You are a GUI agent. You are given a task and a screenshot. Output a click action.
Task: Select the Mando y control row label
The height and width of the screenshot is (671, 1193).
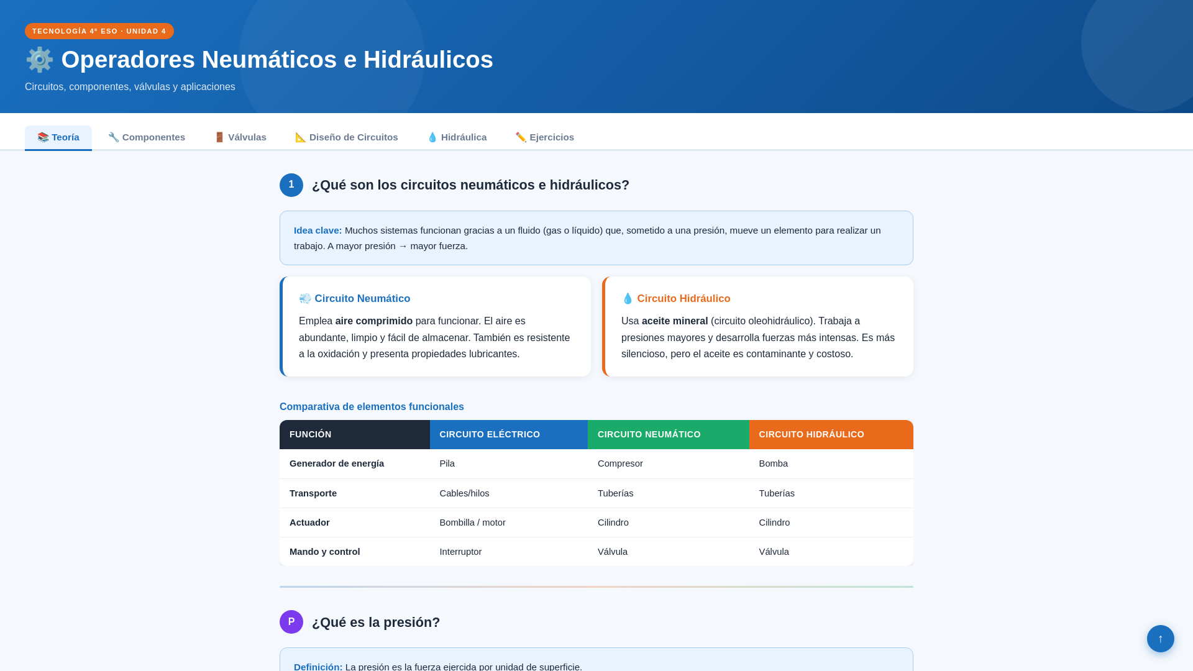[x=325, y=552]
